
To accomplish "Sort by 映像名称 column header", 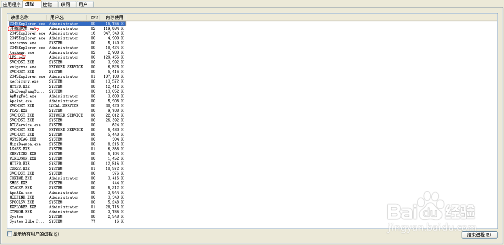I will point(28,17).
